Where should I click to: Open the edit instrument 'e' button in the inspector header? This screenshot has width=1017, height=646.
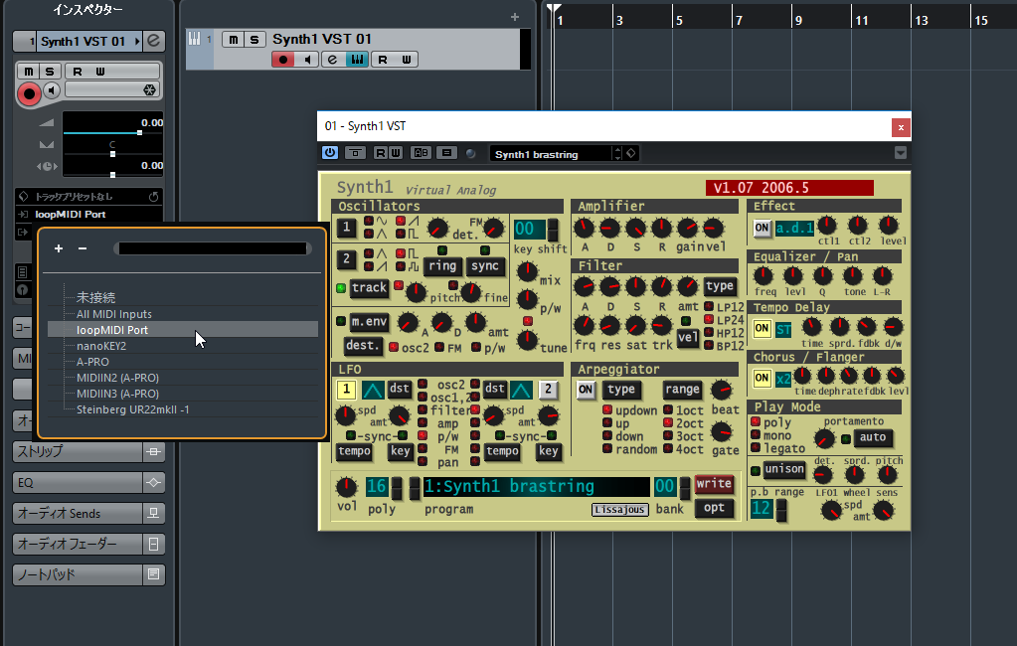pyautogui.click(x=154, y=41)
